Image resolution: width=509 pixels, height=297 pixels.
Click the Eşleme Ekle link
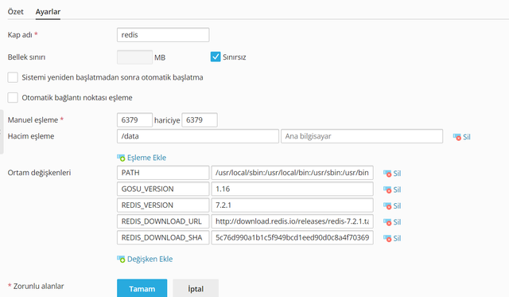coord(146,158)
